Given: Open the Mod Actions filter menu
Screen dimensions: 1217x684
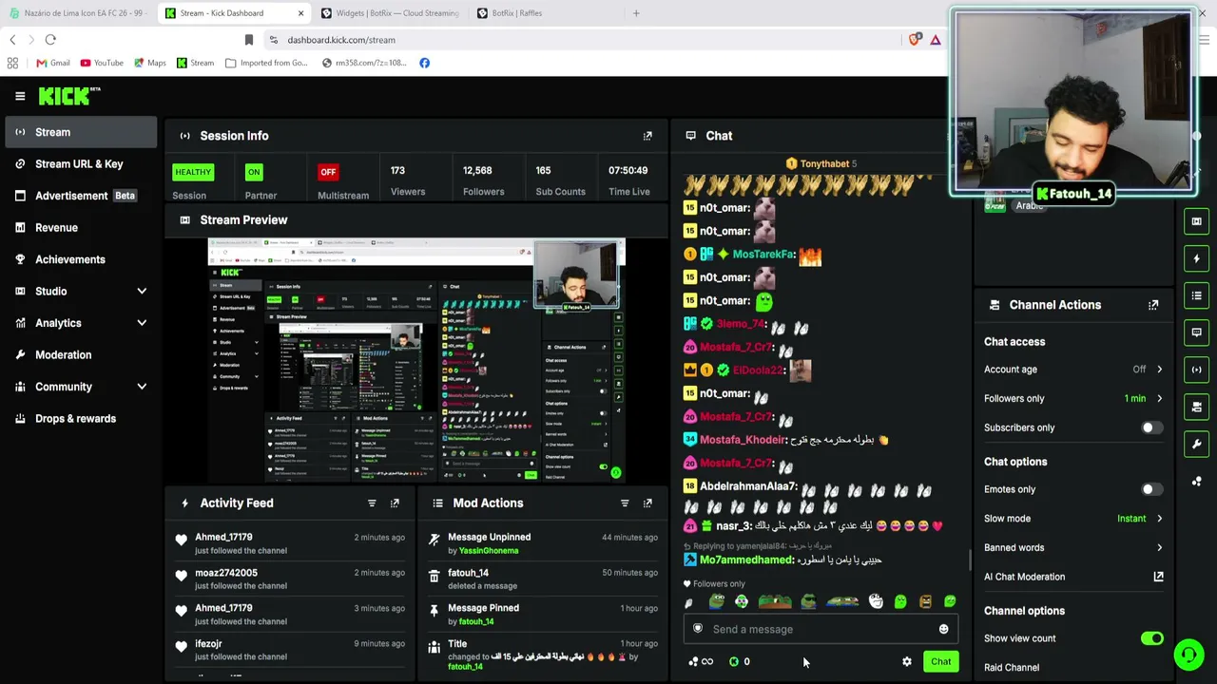Looking at the screenshot, I should [x=625, y=503].
